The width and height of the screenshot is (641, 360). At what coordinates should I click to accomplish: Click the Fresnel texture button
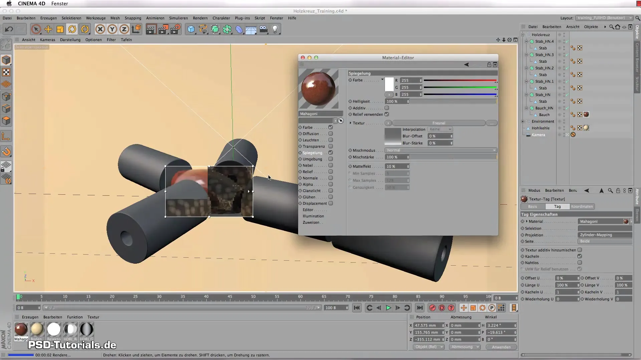click(439, 123)
